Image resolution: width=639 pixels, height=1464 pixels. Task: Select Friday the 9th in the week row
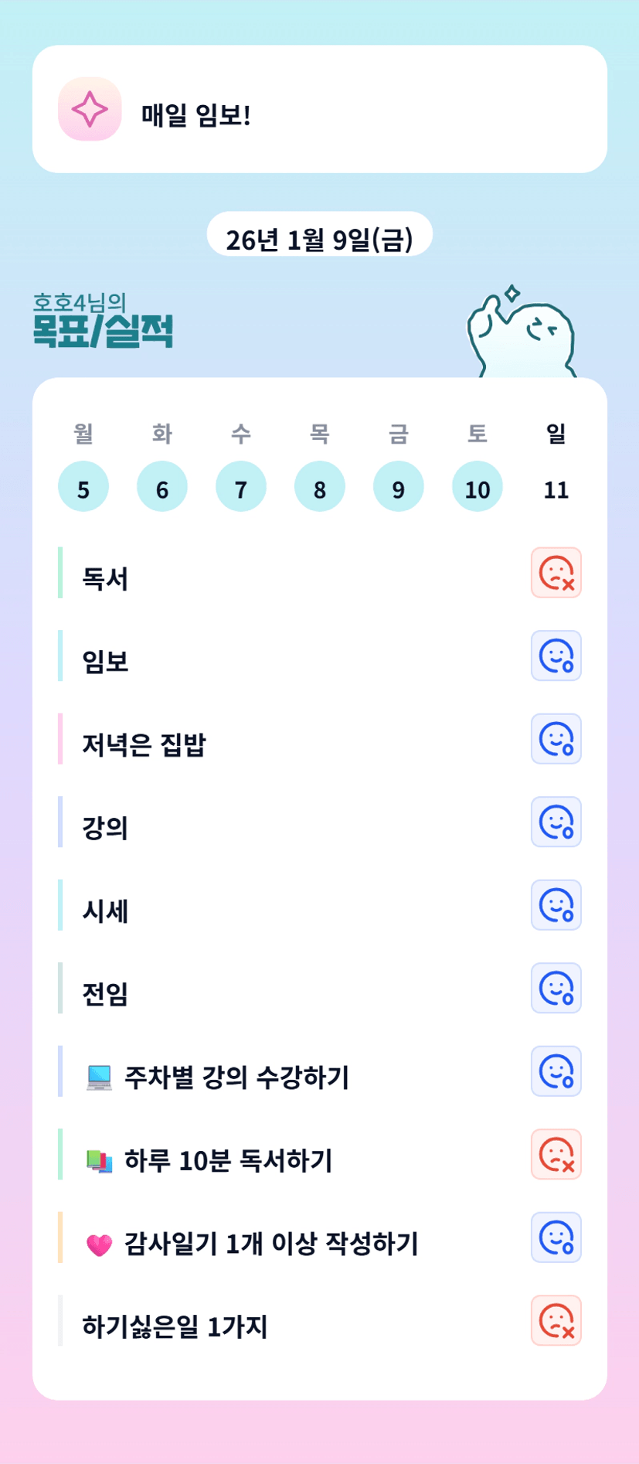(x=398, y=488)
